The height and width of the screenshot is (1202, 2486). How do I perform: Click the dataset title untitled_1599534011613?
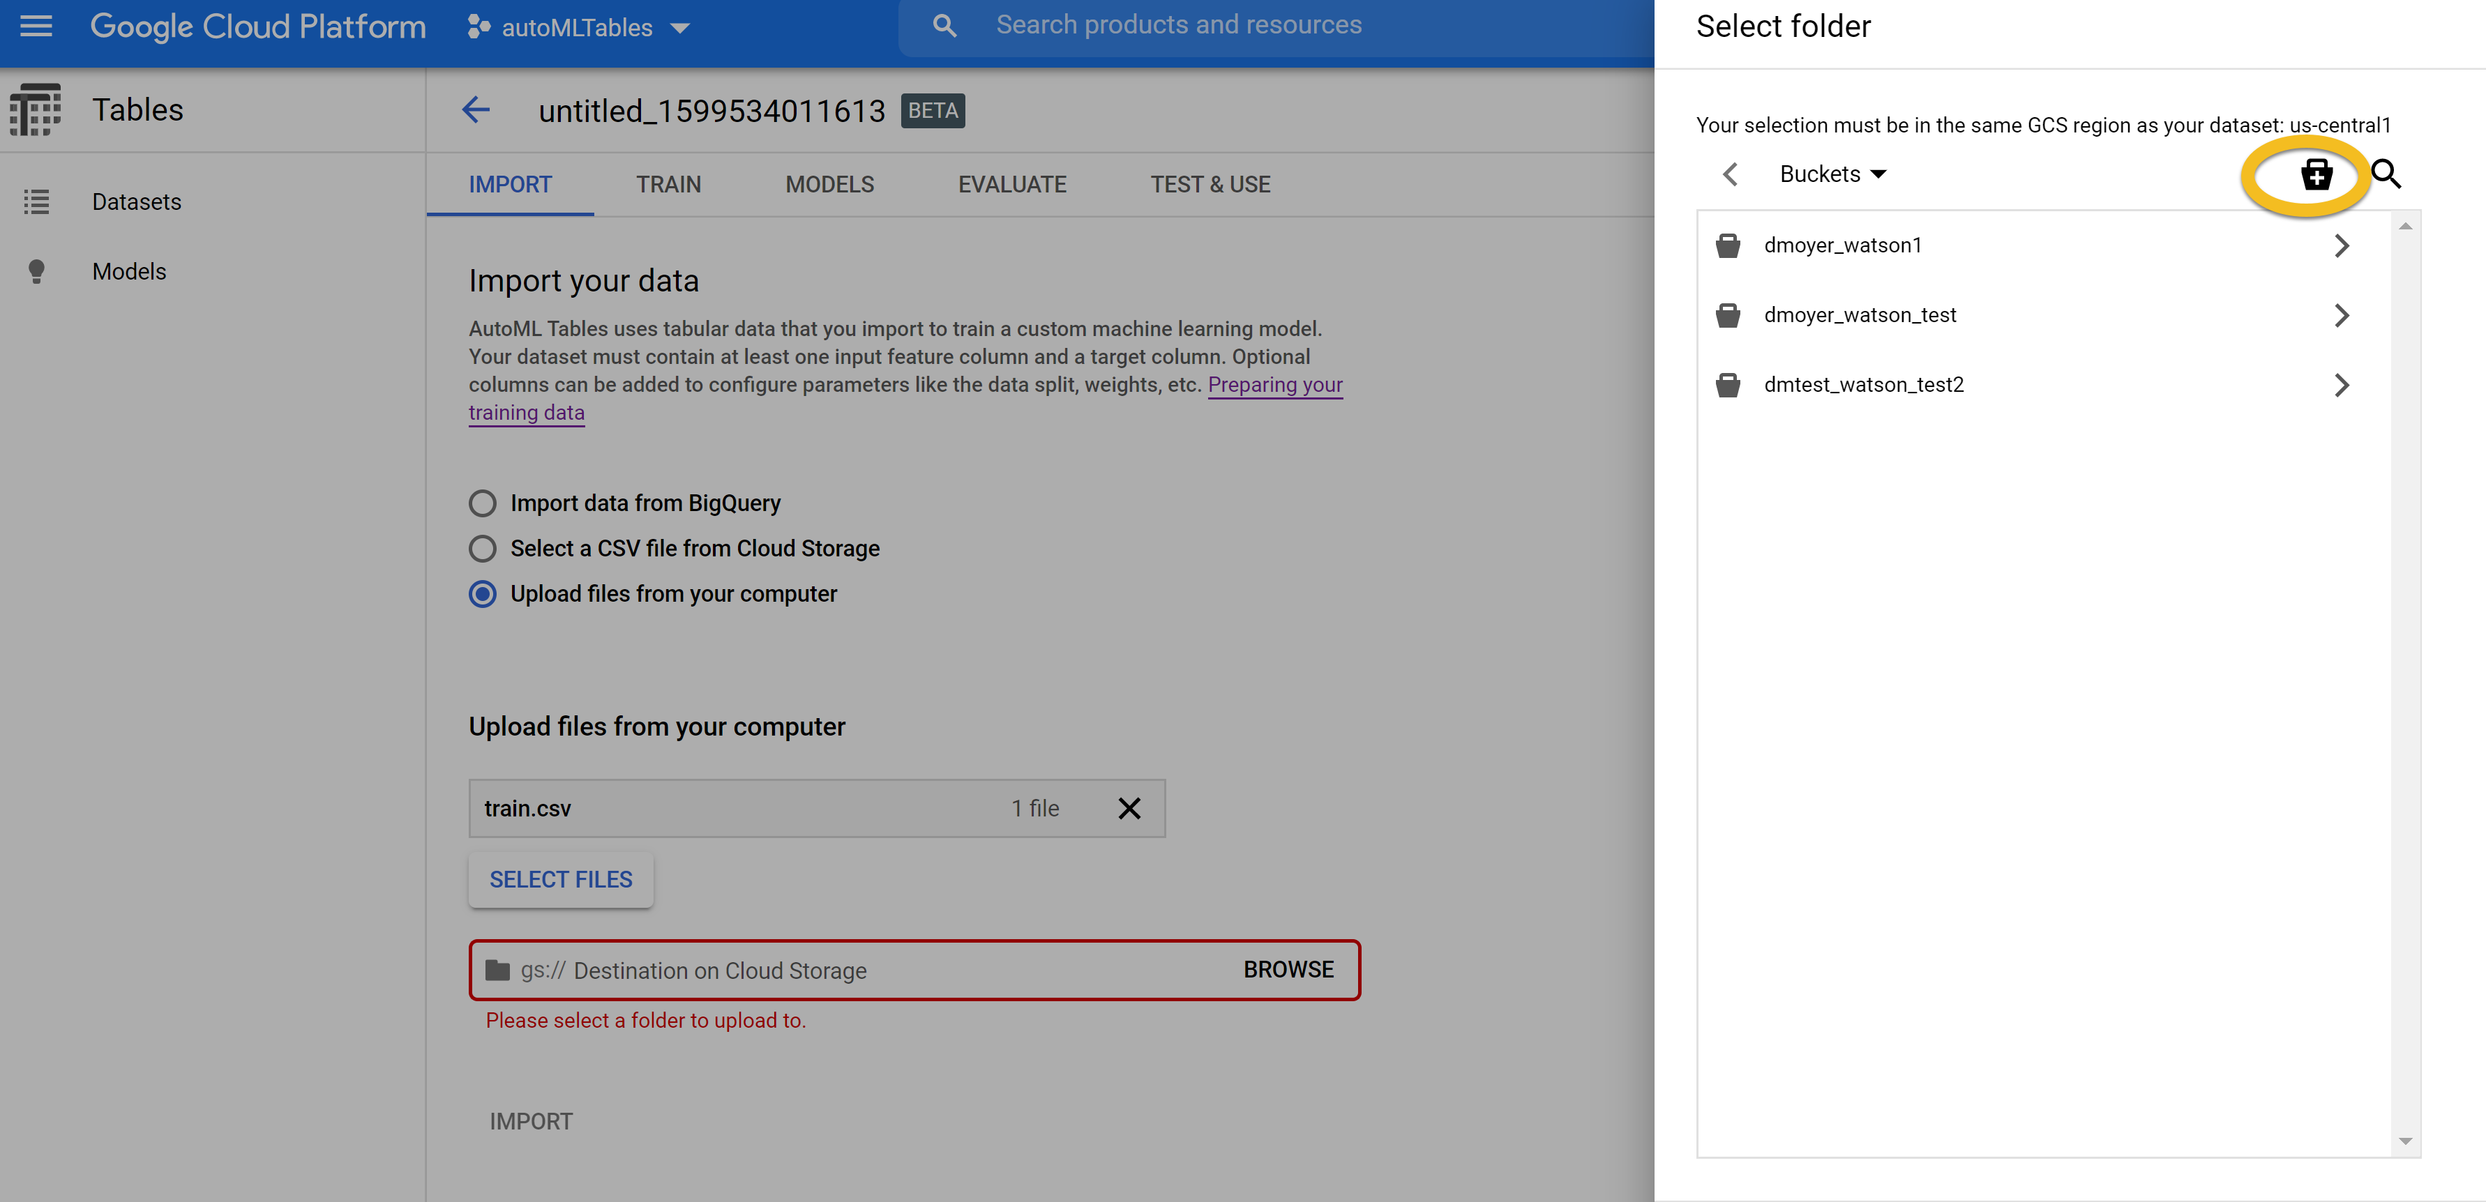[711, 111]
